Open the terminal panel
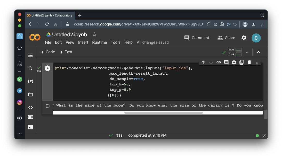The height and width of the screenshot is (158, 282). pyautogui.click(x=30, y=127)
